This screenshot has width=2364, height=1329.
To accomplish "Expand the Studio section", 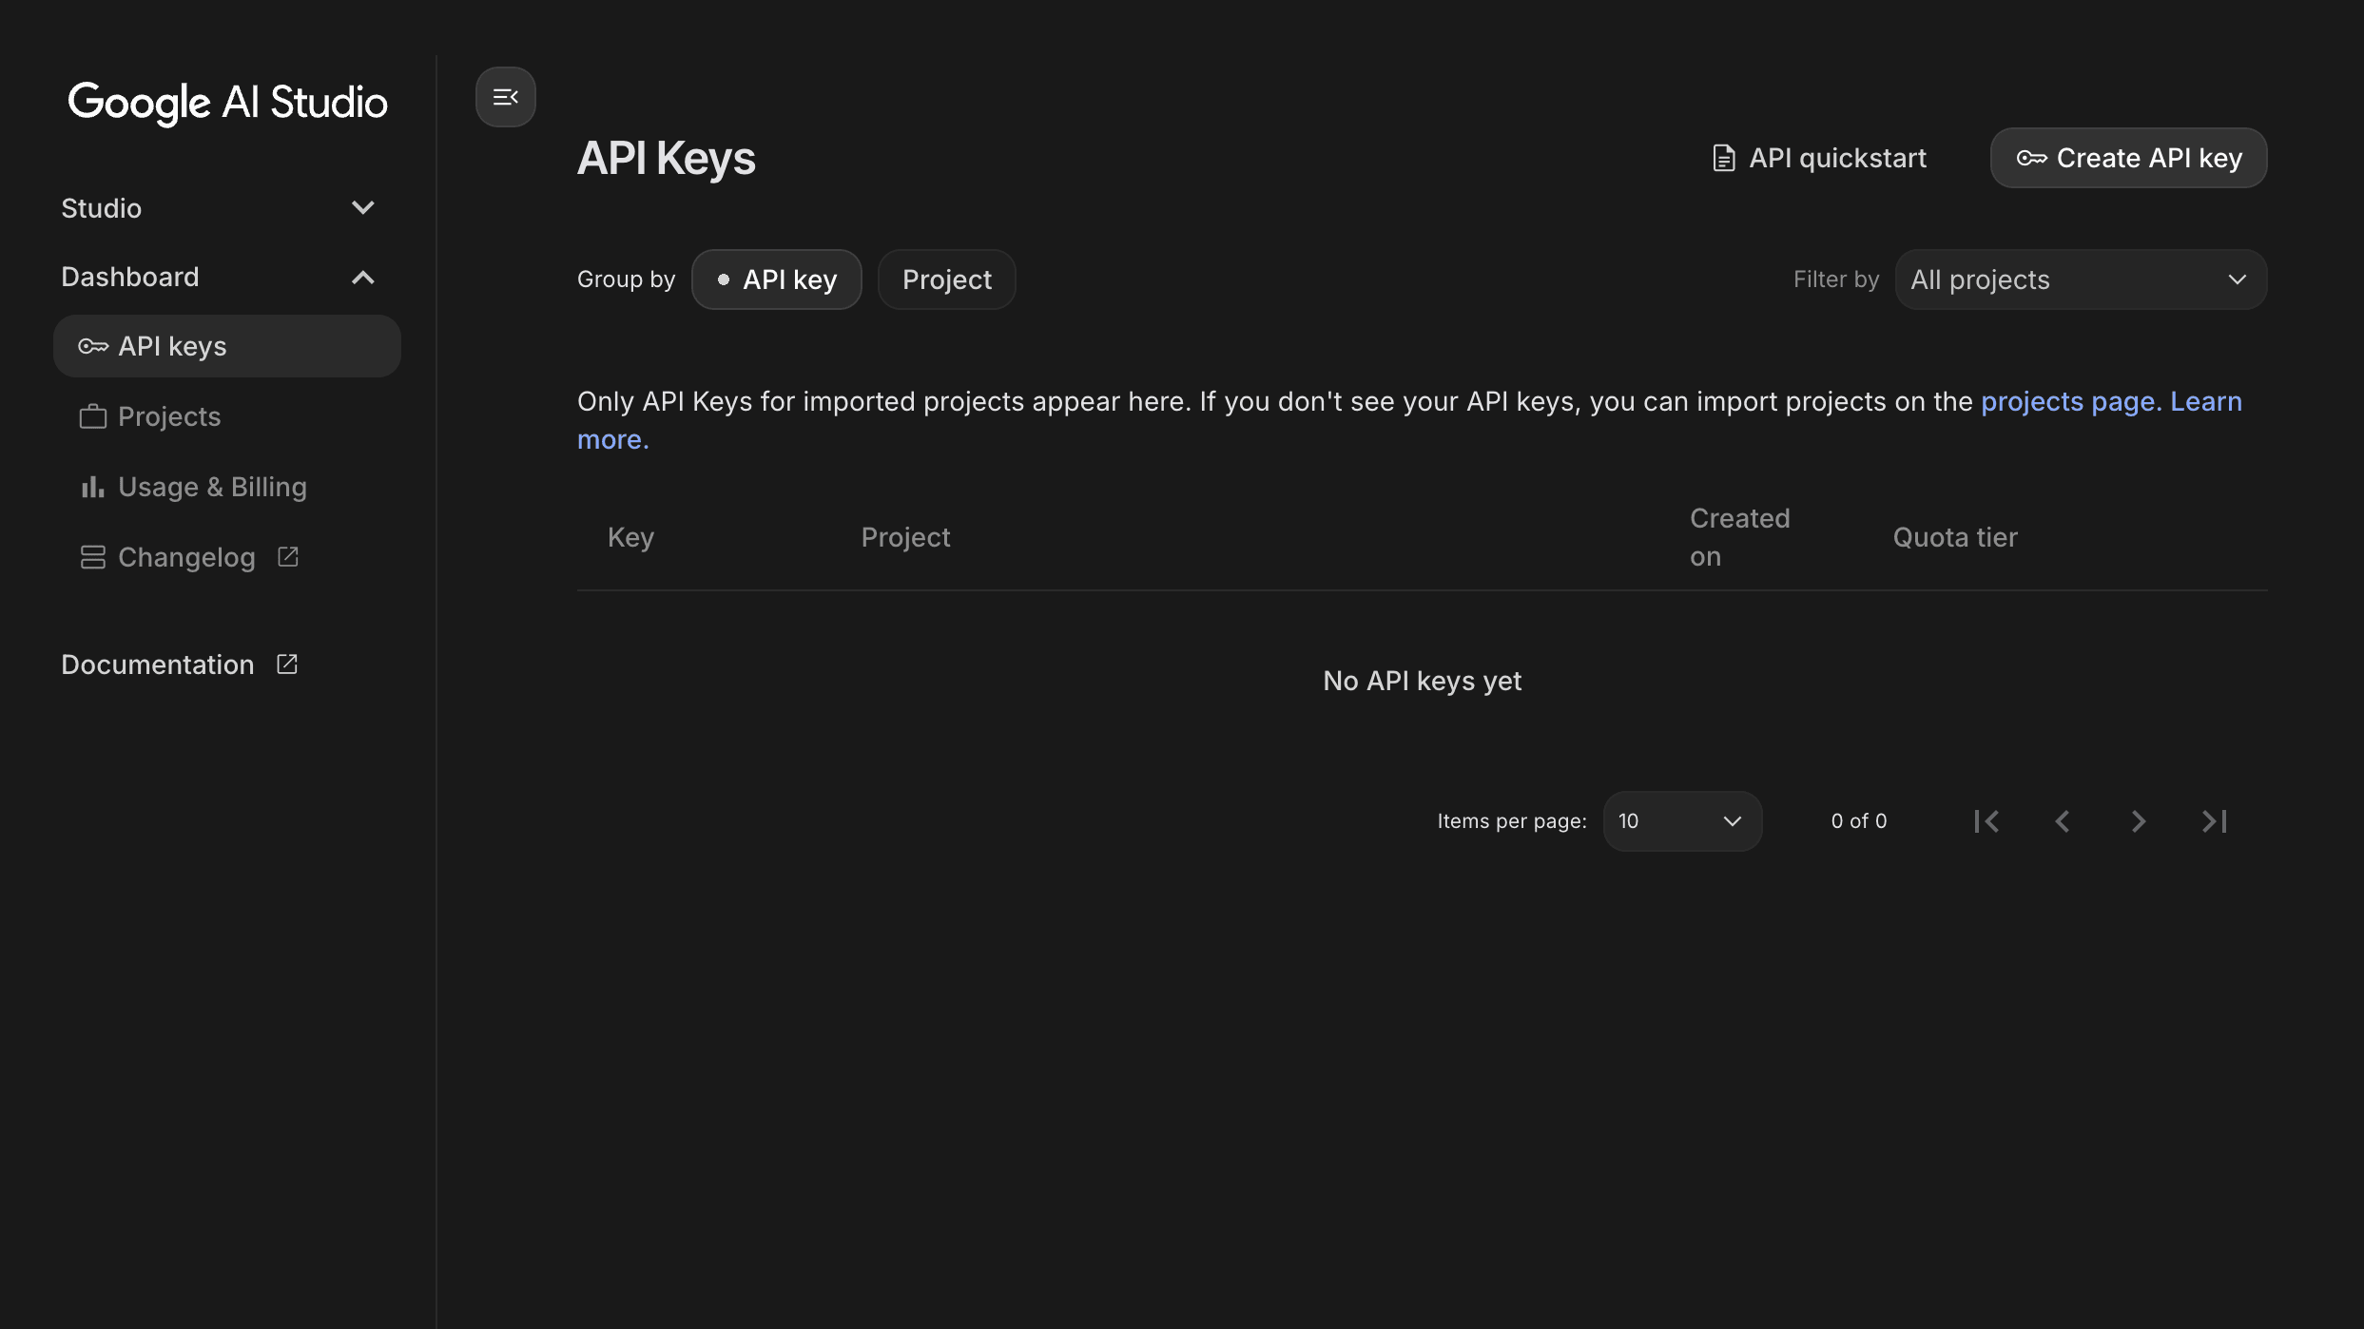I will point(362,207).
